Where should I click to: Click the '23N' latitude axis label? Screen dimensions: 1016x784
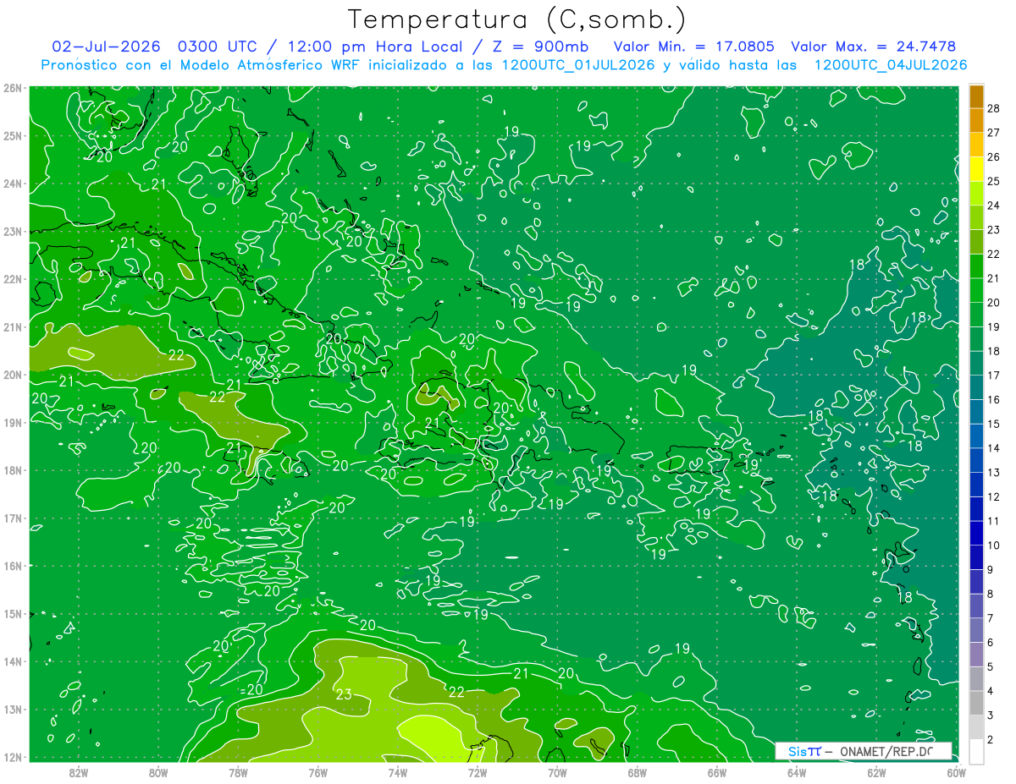click(x=13, y=232)
